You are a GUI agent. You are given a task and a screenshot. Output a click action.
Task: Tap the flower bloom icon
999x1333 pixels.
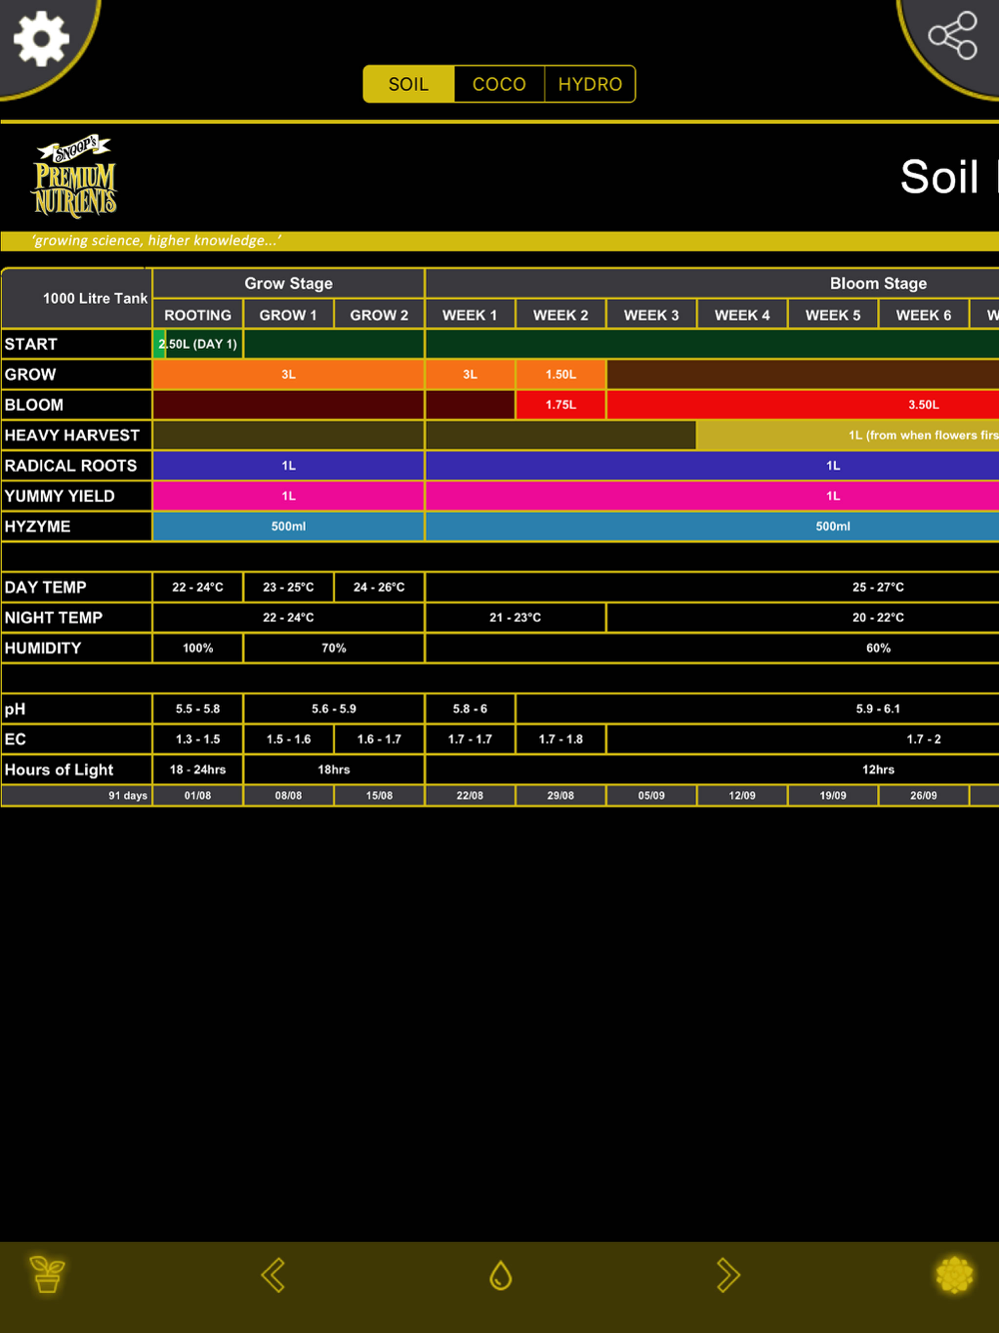click(954, 1275)
